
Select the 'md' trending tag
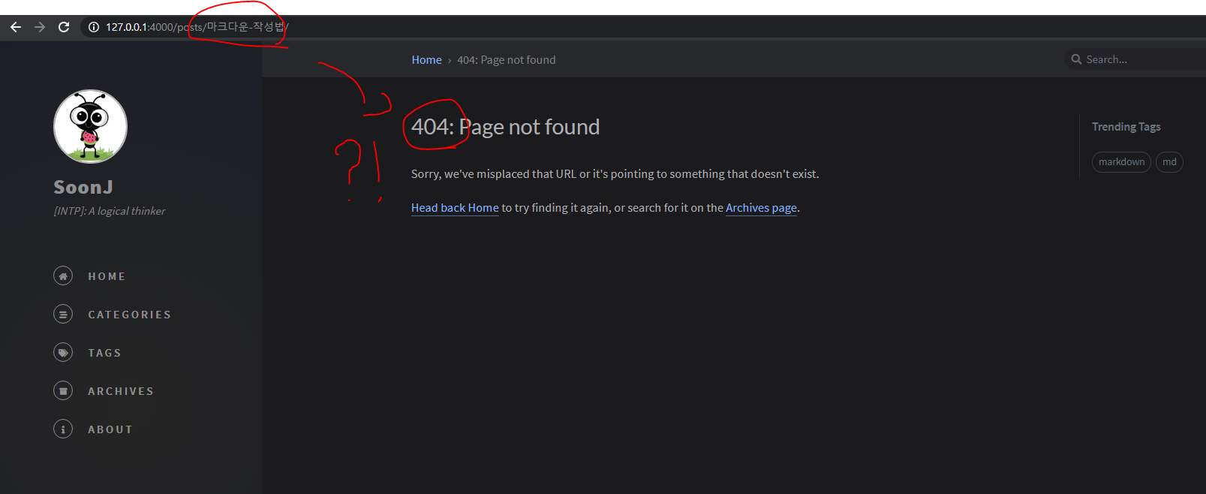pos(1169,162)
